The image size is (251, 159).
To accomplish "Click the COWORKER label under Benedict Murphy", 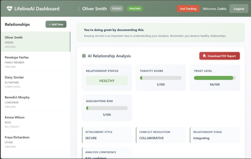I will click(x=12, y=103).
